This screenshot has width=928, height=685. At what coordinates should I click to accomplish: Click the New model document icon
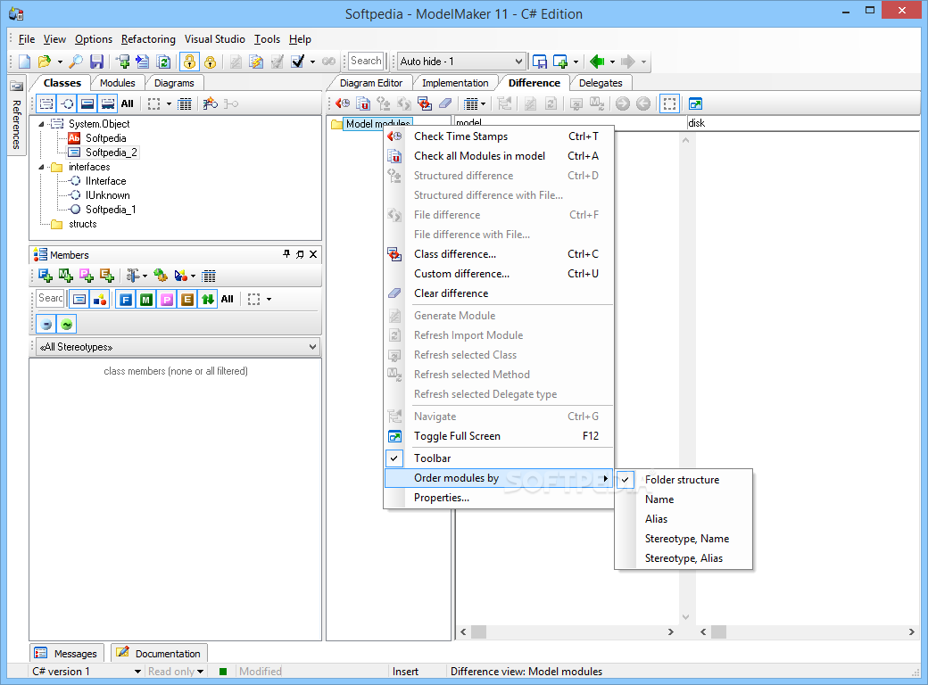[24, 62]
